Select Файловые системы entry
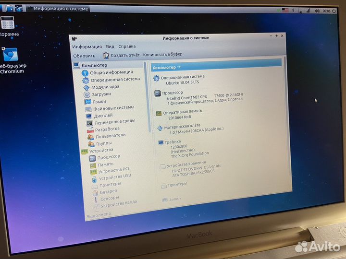The height and width of the screenshot is (259, 346). tap(113, 108)
